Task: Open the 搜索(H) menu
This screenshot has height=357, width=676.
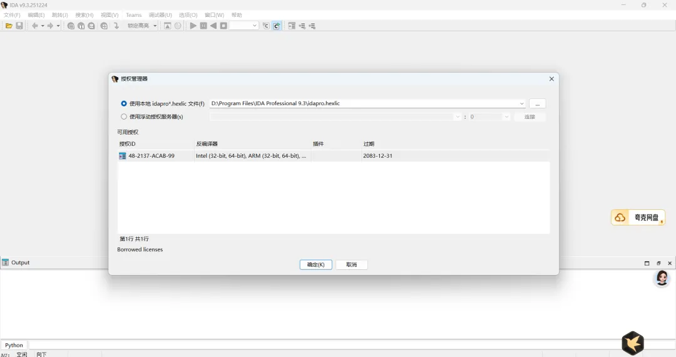Action: point(84,15)
